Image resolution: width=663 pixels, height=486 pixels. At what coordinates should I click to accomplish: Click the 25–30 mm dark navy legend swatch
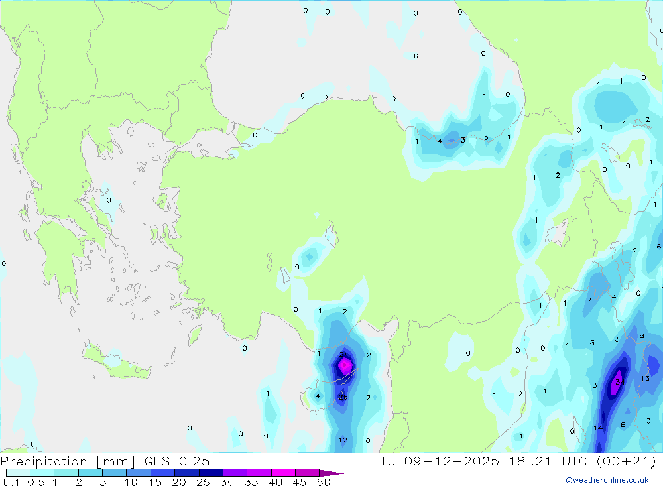(x=211, y=473)
